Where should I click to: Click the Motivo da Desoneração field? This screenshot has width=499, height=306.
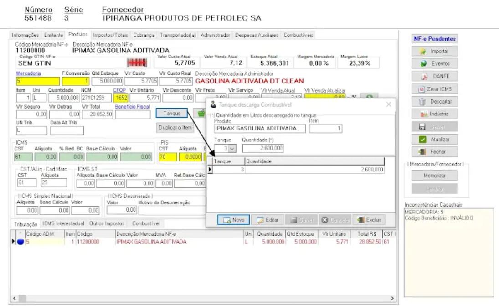pos(172,210)
